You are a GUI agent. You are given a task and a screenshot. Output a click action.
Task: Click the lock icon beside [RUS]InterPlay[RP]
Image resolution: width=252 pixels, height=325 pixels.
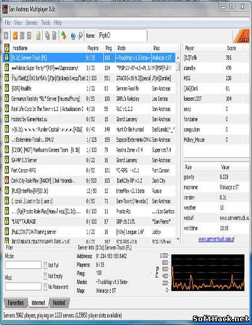[x=7, y=191]
